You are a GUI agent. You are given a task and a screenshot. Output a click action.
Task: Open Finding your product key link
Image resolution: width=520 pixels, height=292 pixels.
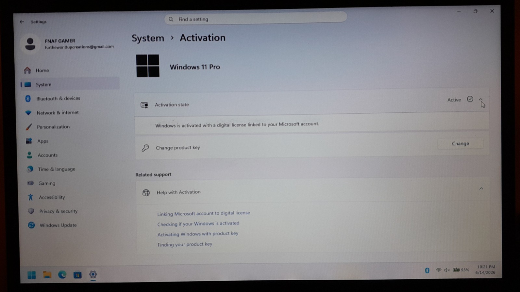pos(185,244)
